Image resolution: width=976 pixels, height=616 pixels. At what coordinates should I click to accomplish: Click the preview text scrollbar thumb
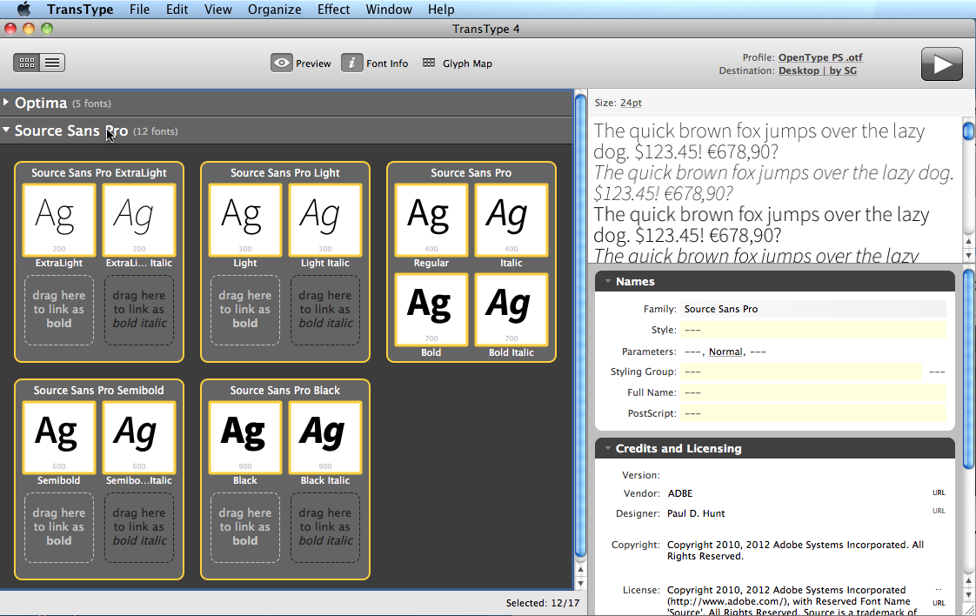click(x=968, y=131)
